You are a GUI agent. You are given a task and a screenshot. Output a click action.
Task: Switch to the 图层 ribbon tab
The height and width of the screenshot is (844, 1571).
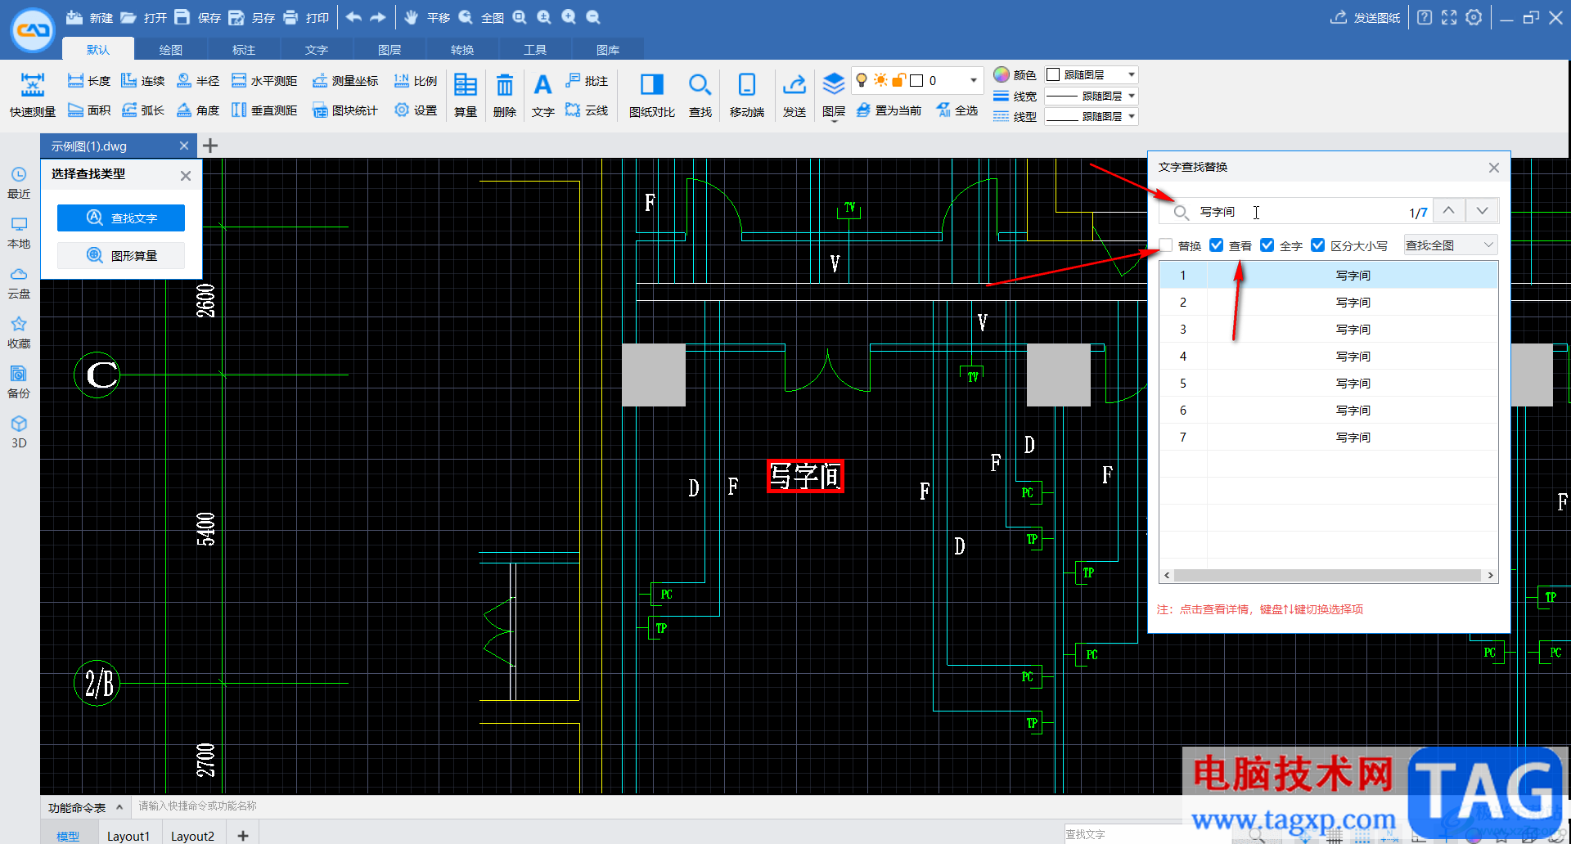[x=389, y=50]
